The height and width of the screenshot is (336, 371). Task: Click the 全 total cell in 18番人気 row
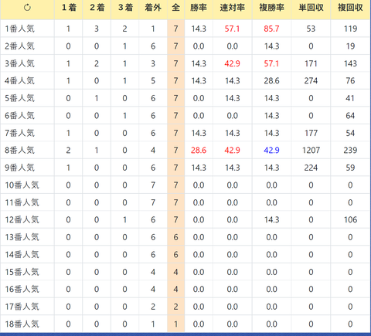[x=175, y=324]
